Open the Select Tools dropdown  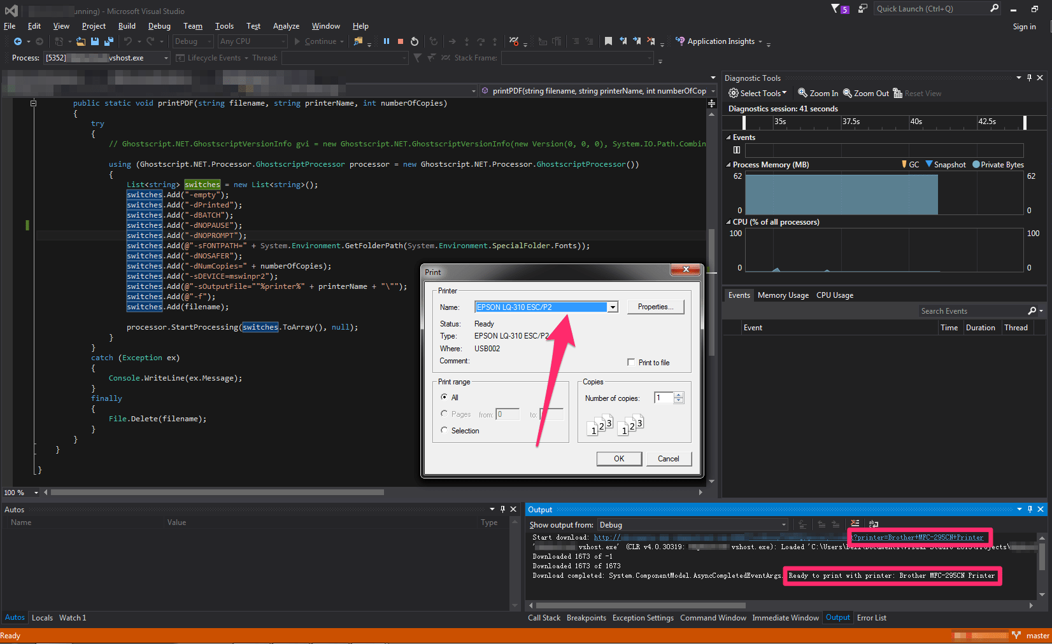click(758, 94)
